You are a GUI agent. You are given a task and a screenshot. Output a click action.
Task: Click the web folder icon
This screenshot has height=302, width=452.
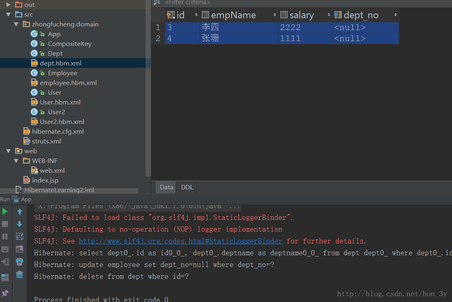[19, 151]
